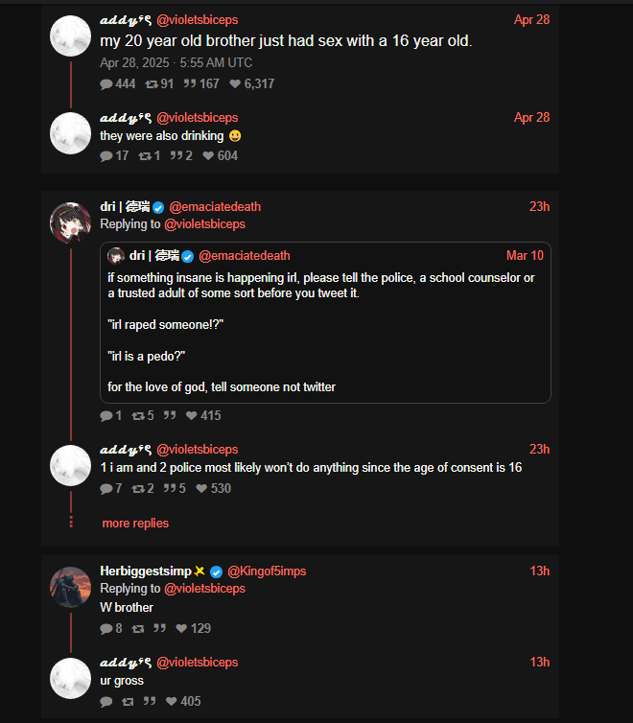Screen dimensions: 633x723
Task: Click the heart icon with 129 likes
Action: tap(182, 629)
